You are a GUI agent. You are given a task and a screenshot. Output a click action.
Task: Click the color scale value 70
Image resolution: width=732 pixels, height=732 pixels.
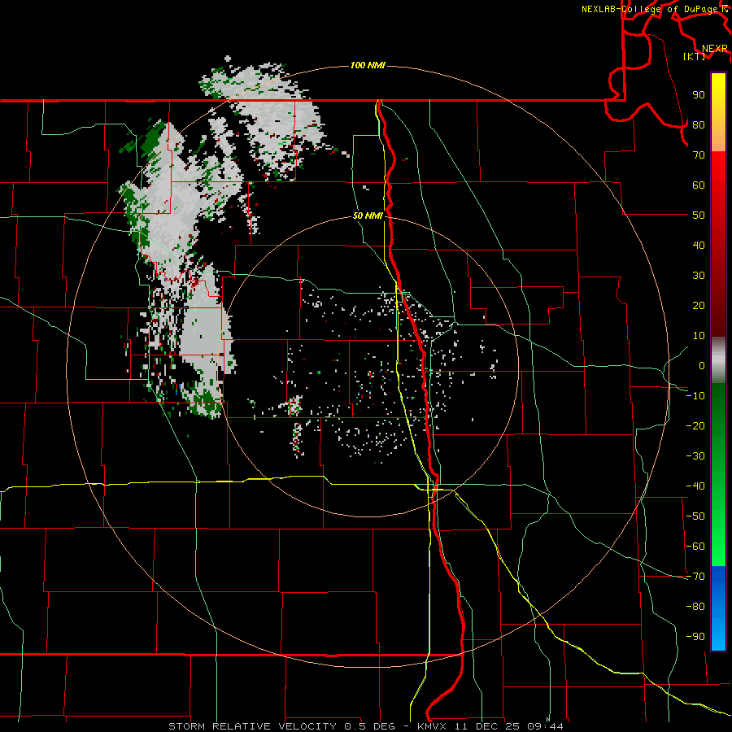[699, 155]
